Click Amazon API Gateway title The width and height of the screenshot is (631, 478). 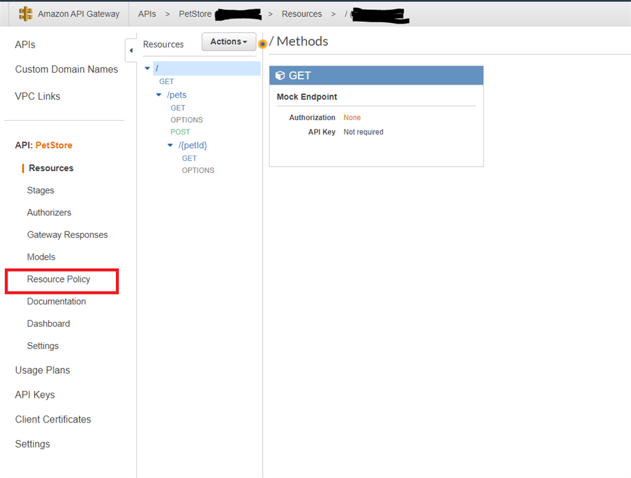pos(78,14)
